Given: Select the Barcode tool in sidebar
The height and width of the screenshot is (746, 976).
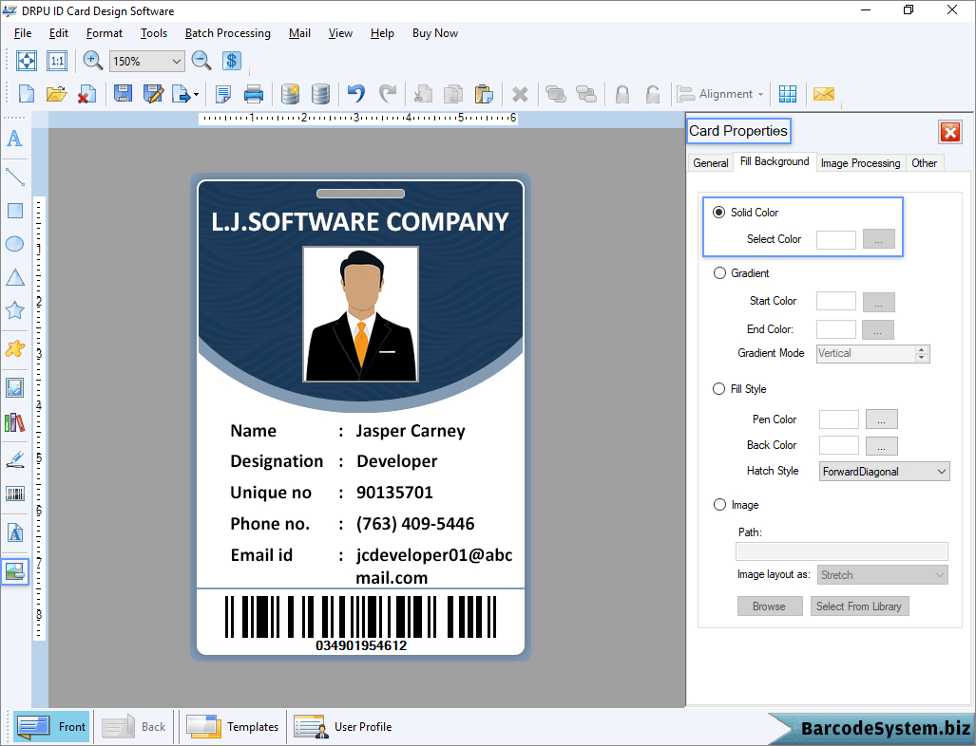Looking at the screenshot, I should 14,494.
